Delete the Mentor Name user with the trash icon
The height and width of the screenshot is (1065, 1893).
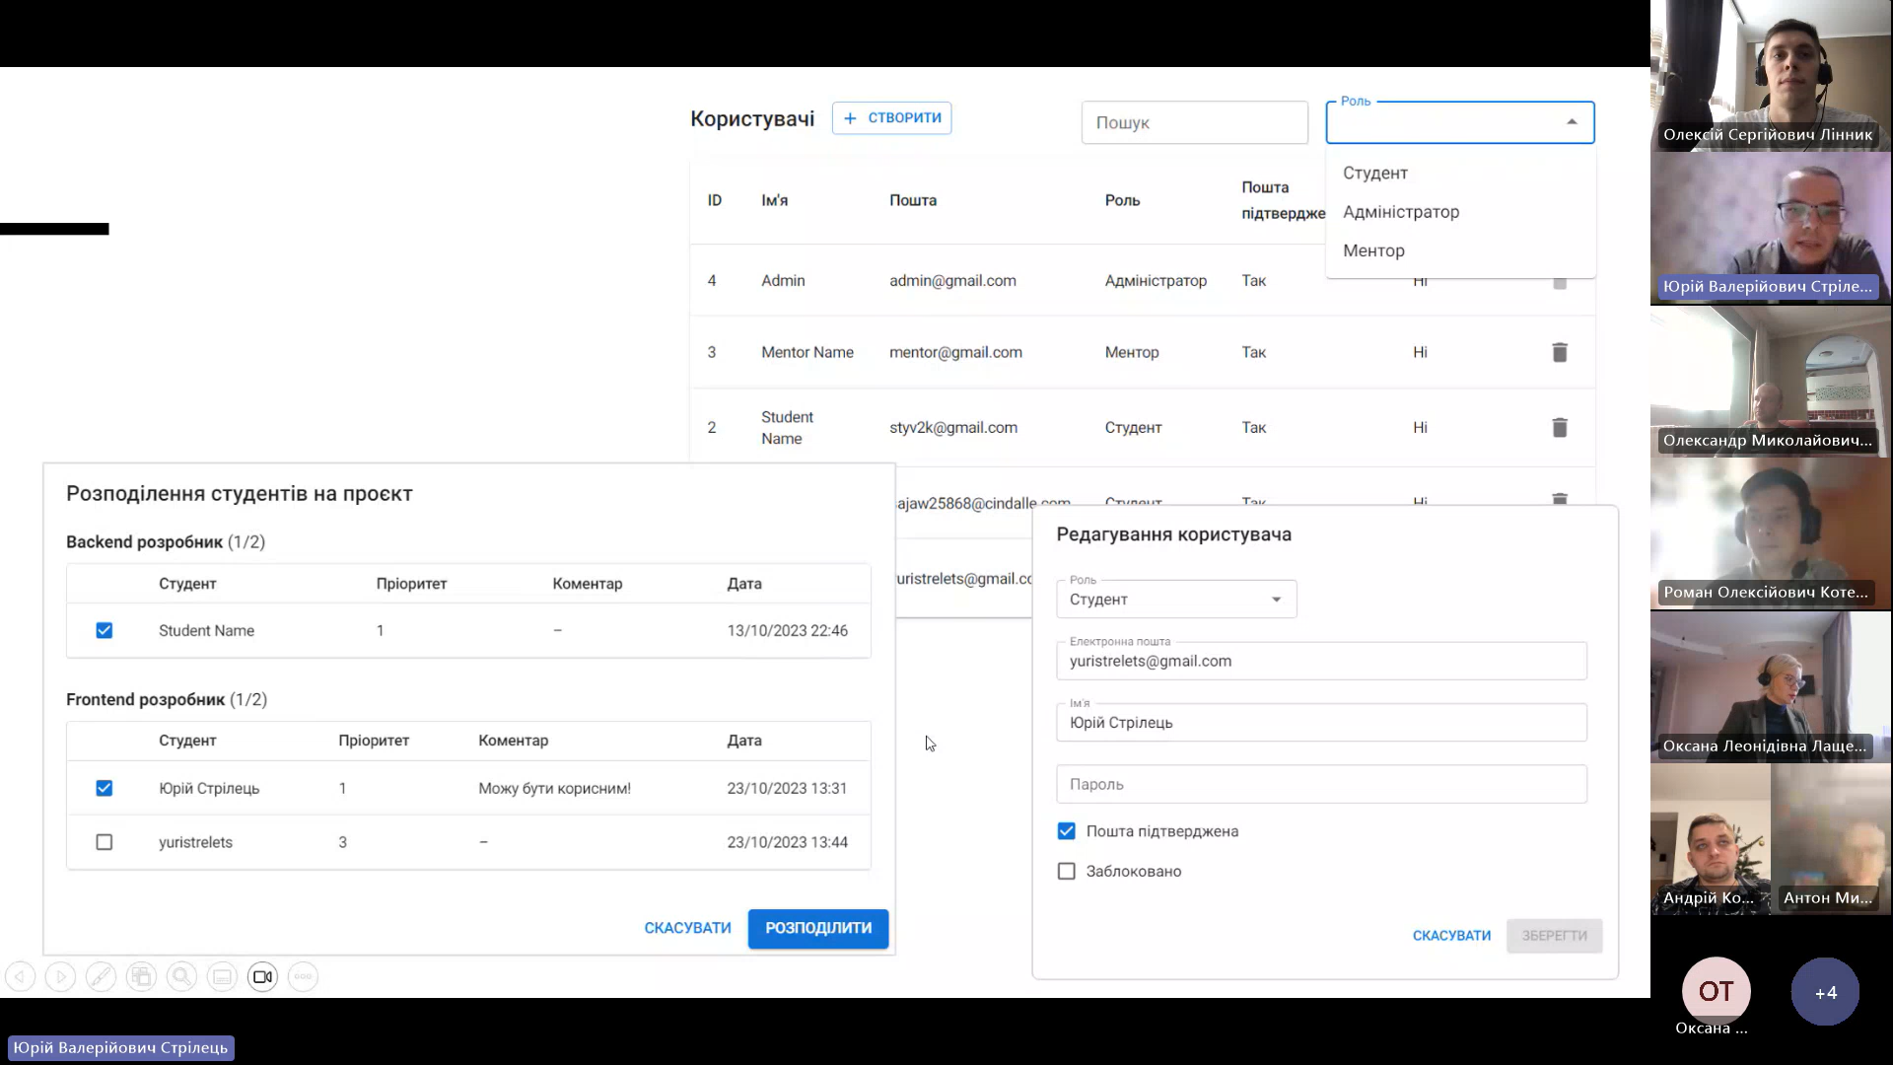pyautogui.click(x=1559, y=352)
